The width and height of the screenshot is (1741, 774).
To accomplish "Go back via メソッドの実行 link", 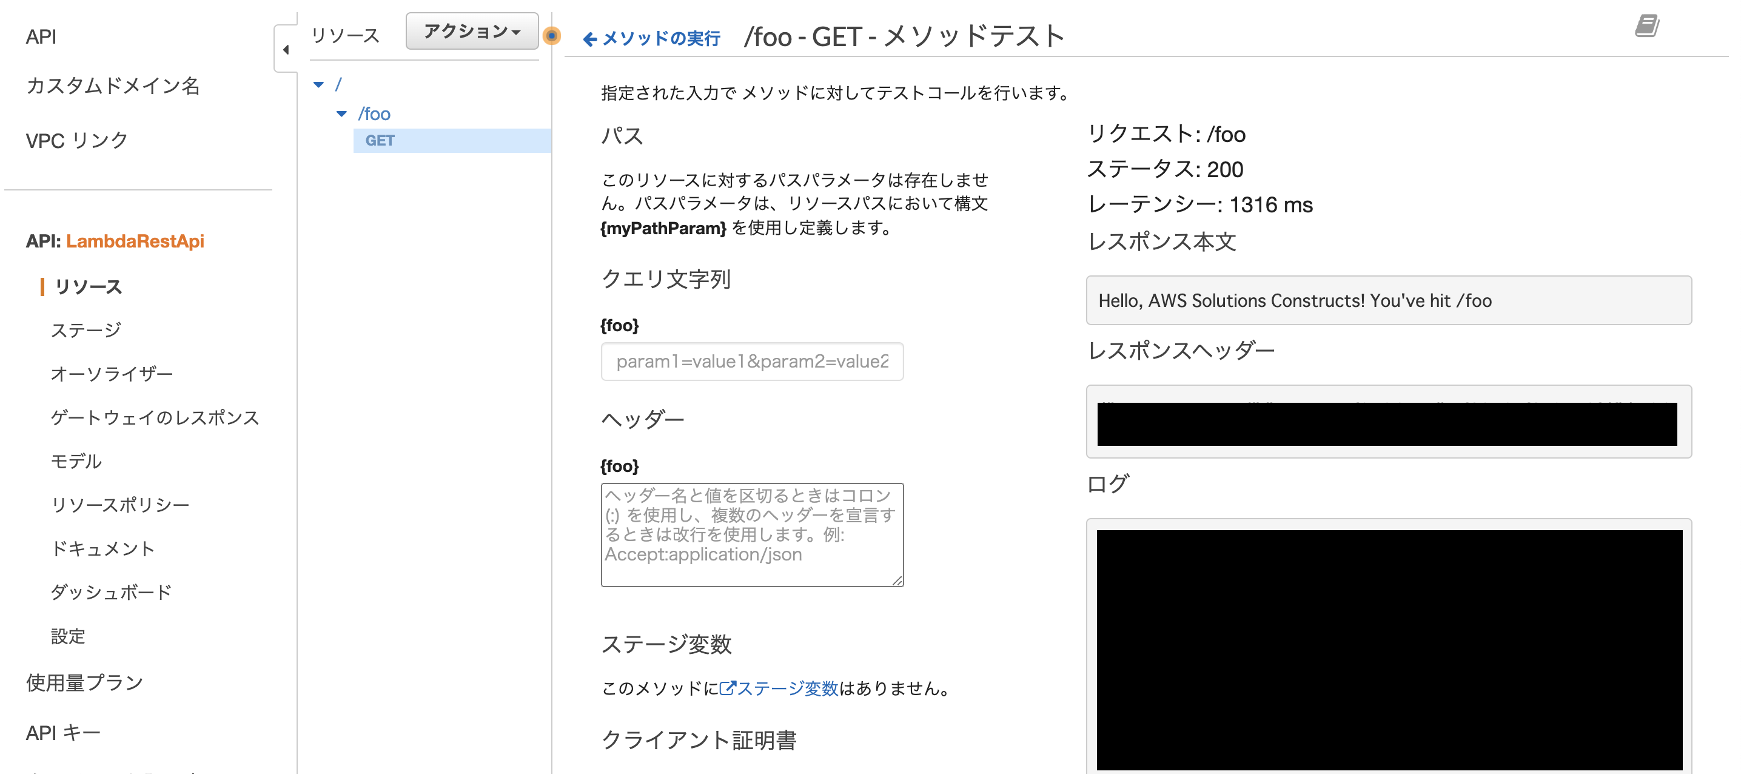I will click(661, 39).
